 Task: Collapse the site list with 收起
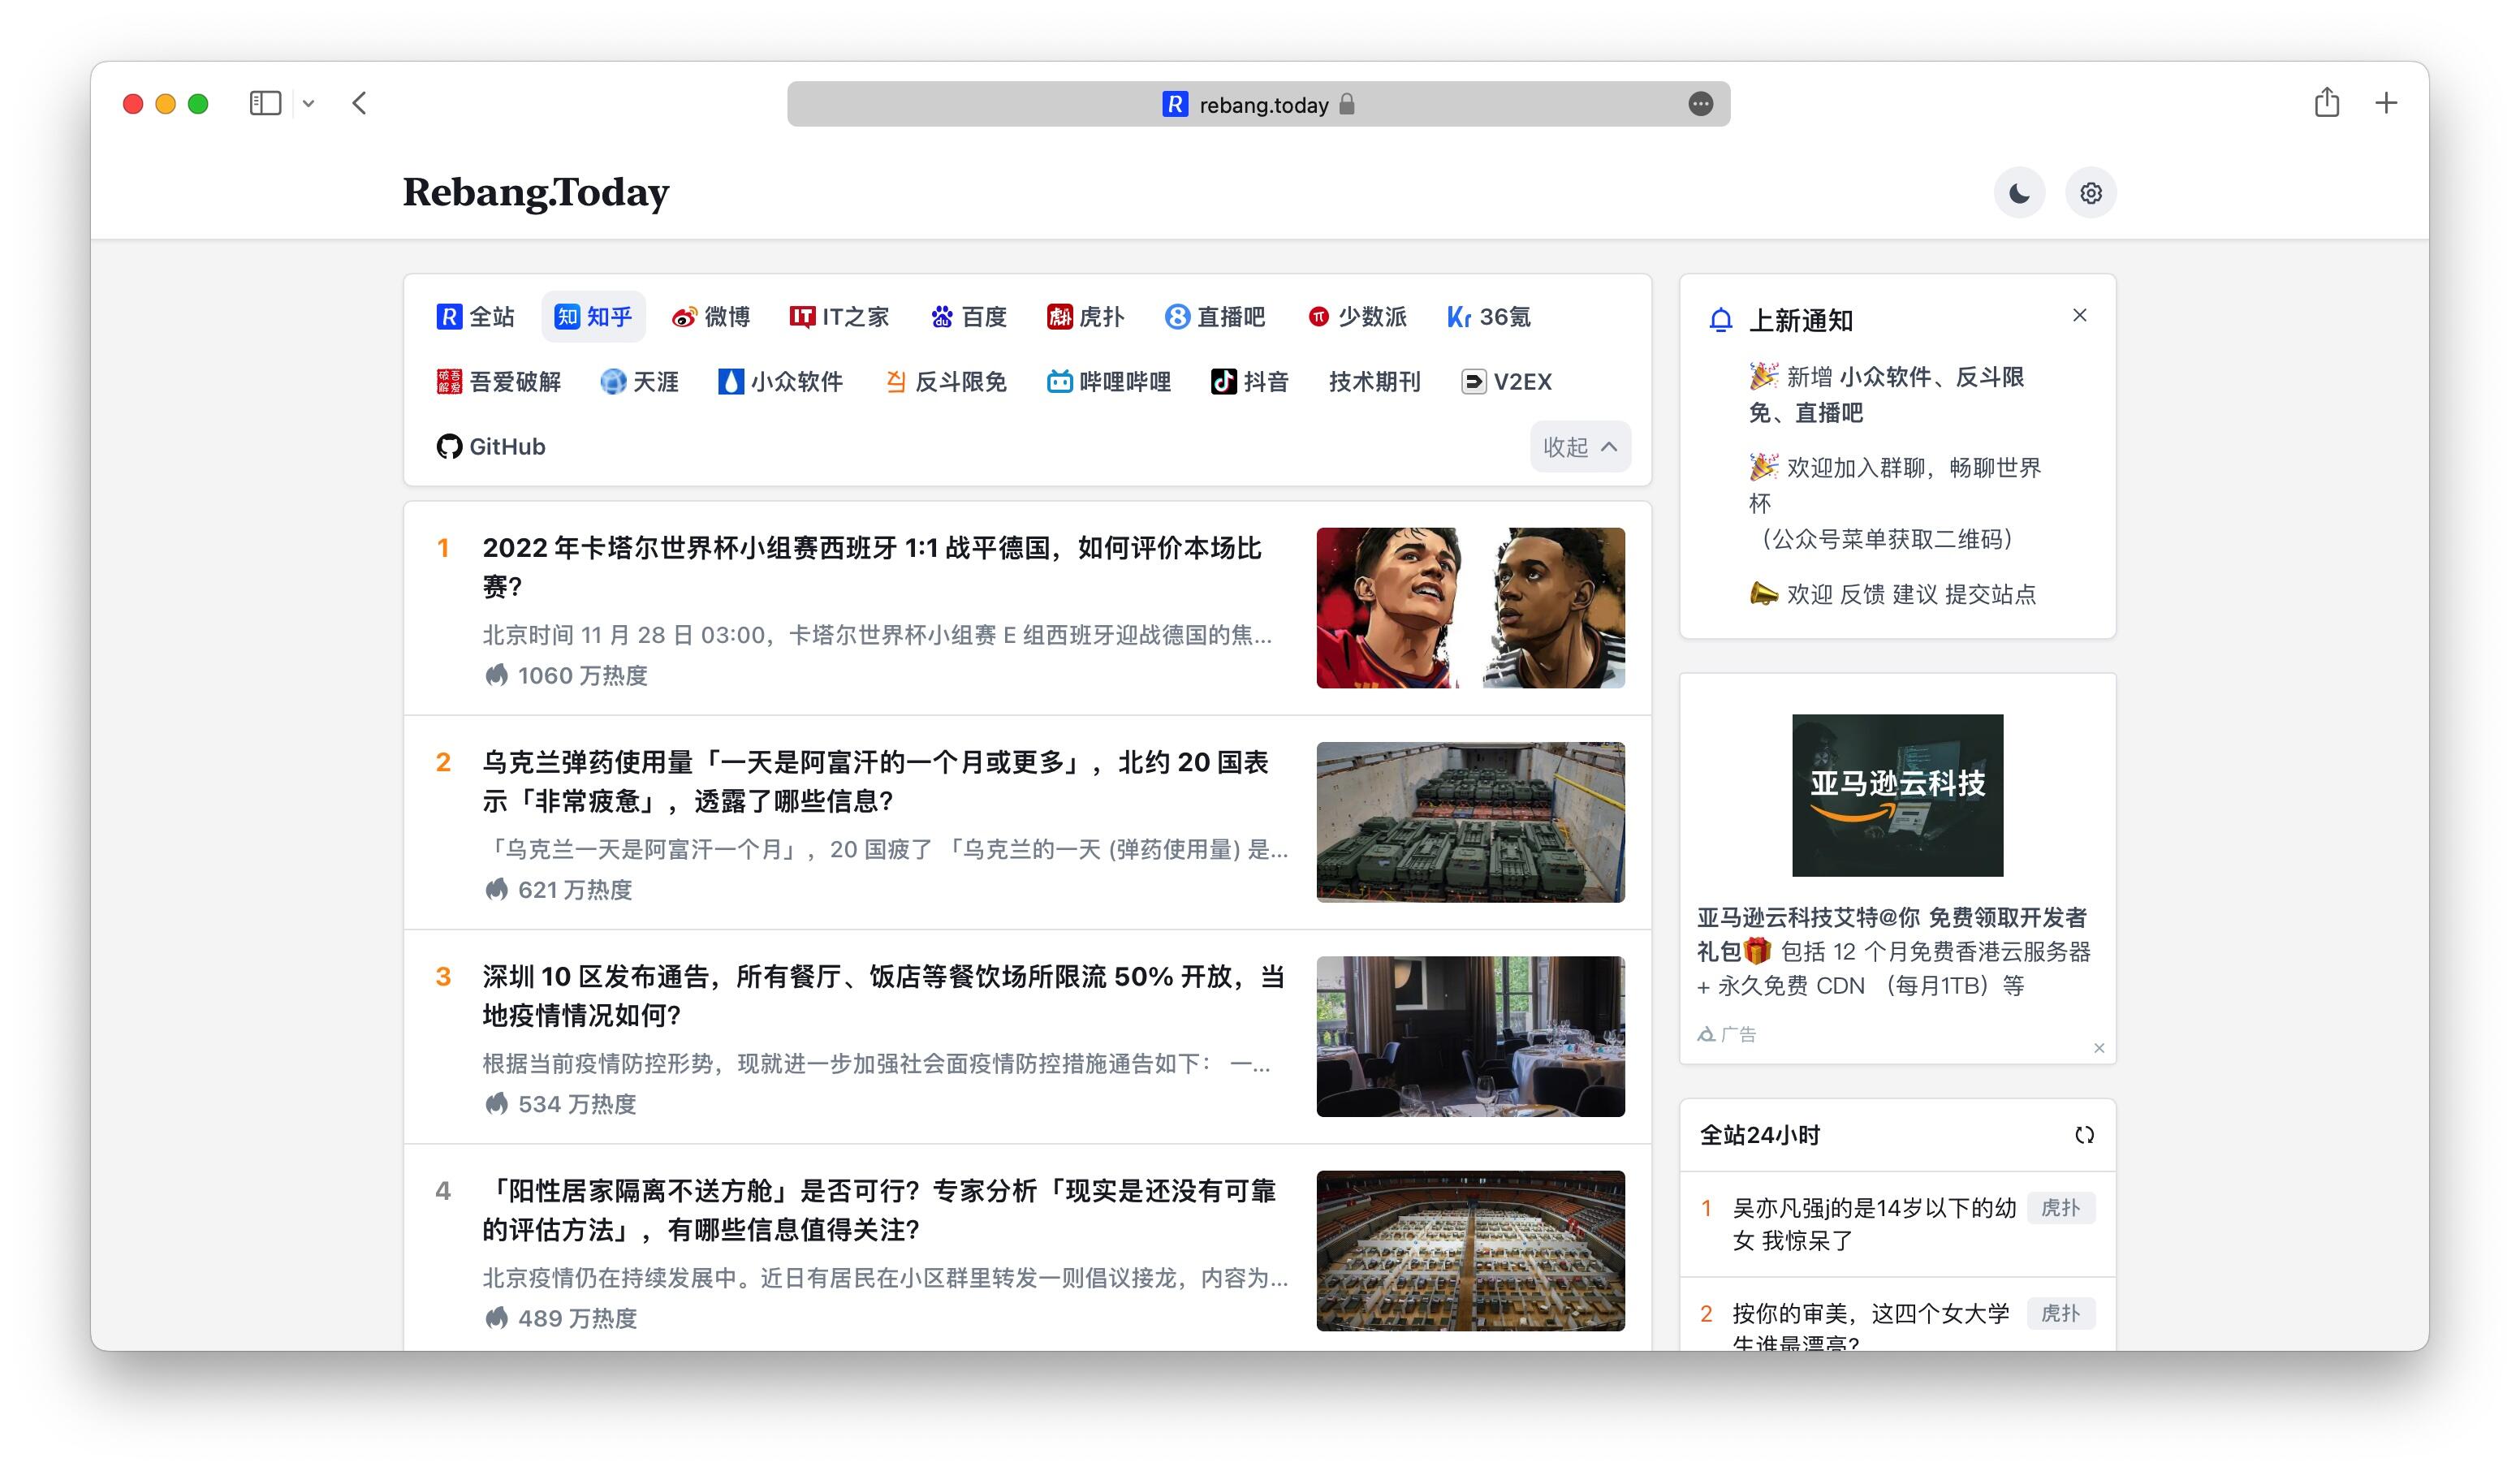tap(1579, 447)
